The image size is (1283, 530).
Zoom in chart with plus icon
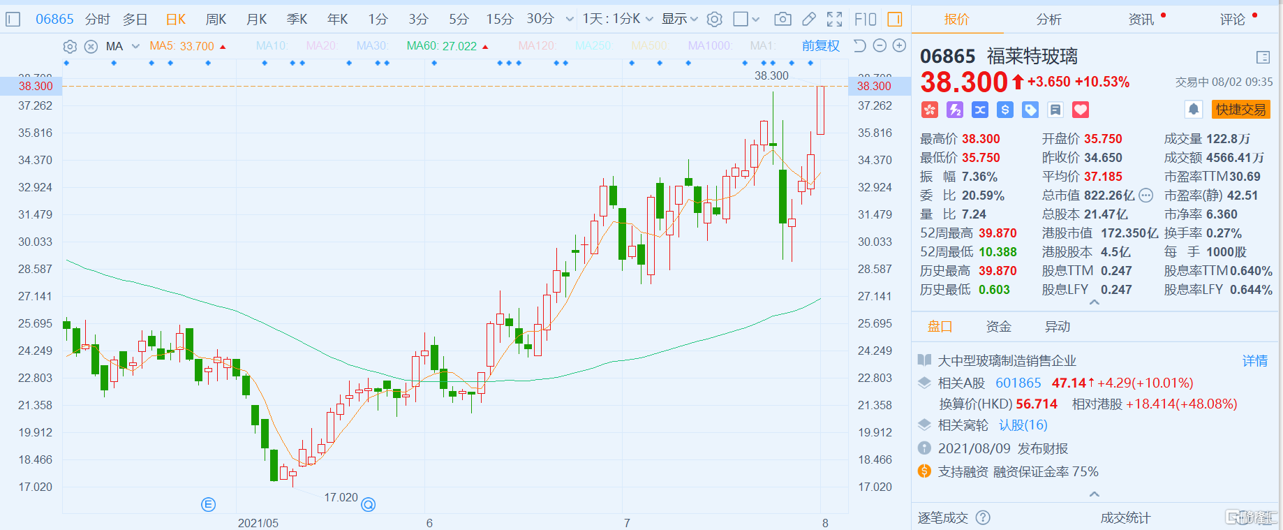(899, 45)
